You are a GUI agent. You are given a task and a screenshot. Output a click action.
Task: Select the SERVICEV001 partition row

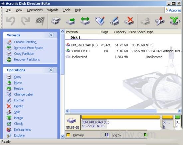pyautogui.click(x=123, y=51)
